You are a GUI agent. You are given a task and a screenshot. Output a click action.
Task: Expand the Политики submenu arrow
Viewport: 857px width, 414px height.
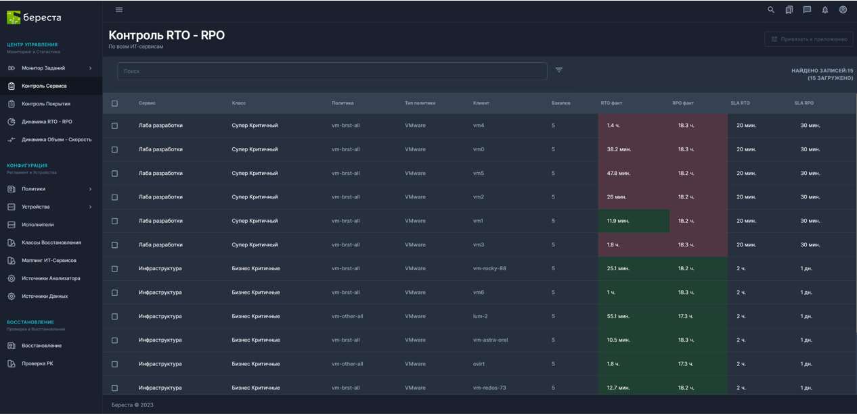pos(90,189)
